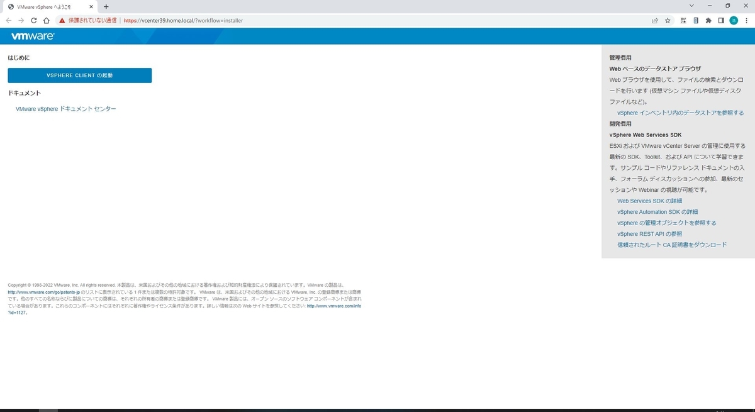Click the 管理者用 heading text
The height and width of the screenshot is (412, 755).
pyautogui.click(x=620, y=58)
